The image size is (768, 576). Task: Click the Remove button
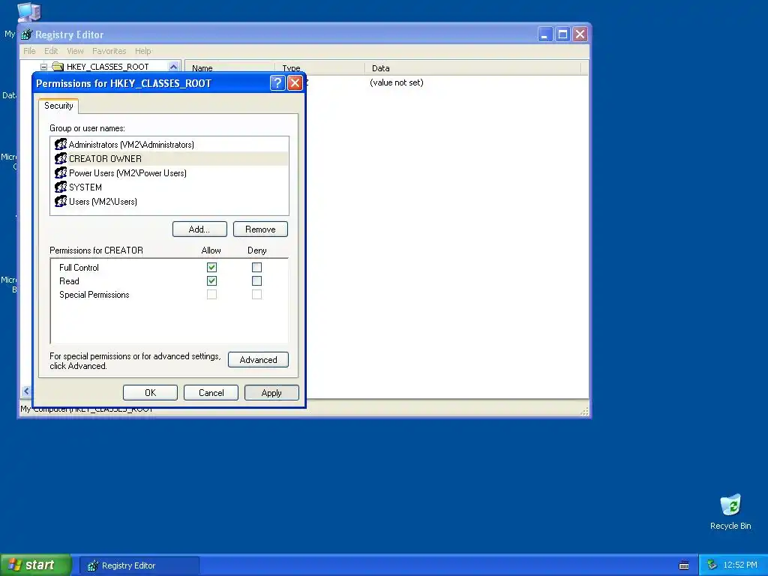click(260, 229)
